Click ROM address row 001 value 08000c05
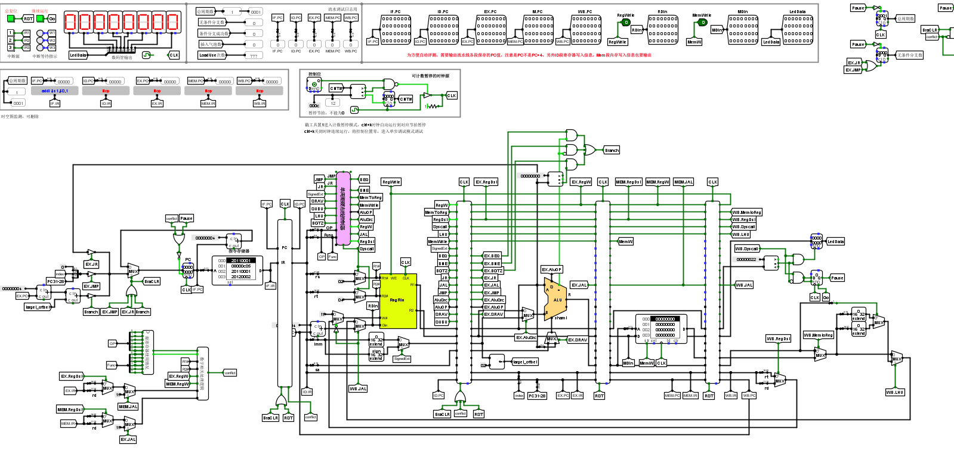954x457 pixels. click(x=241, y=266)
